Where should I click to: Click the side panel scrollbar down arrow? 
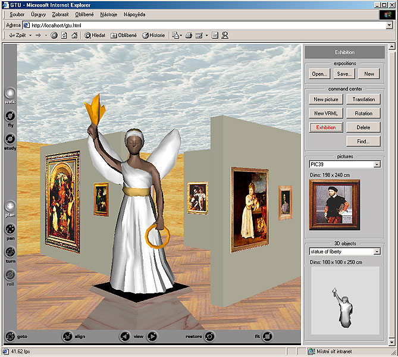[391, 342]
